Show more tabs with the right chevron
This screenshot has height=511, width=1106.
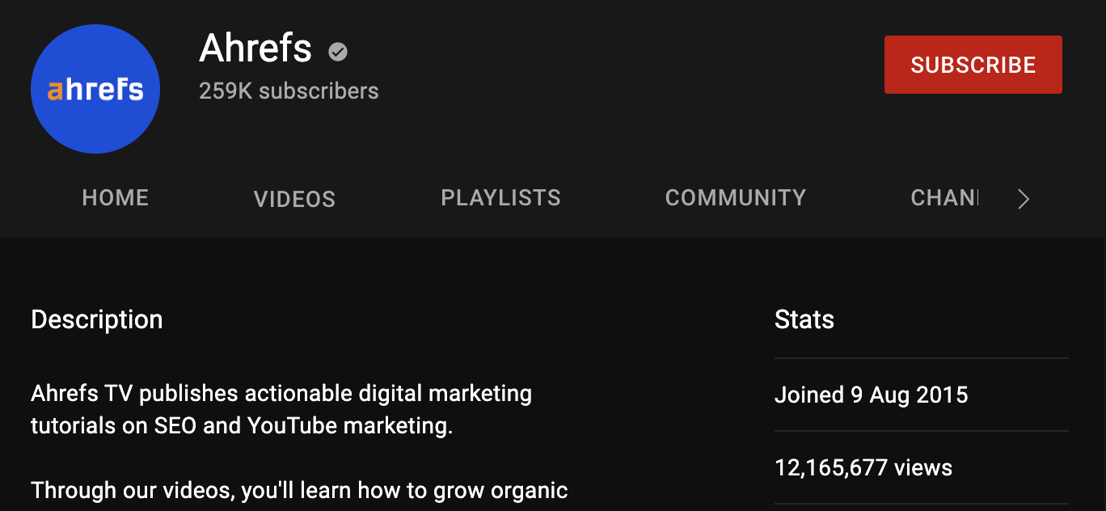pos(1024,199)
